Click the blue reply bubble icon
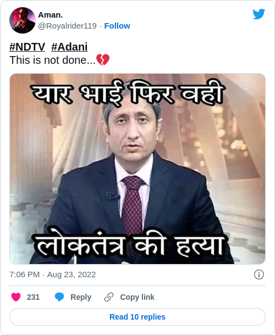The height and width of the screenshot is (335, 275). tap(59, 297)
